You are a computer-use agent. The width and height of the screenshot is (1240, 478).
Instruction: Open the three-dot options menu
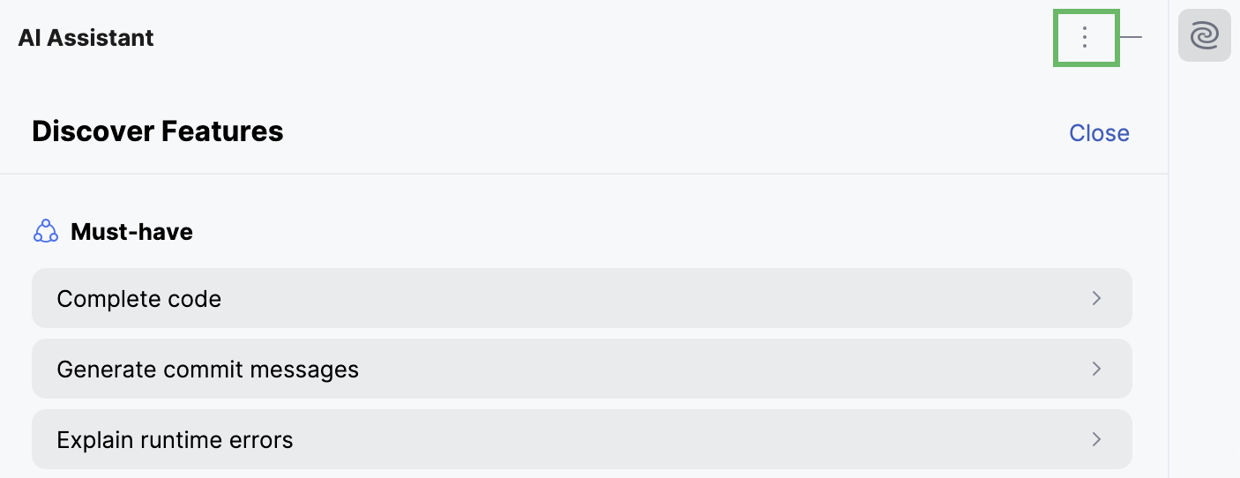[x=1086, y=37]
